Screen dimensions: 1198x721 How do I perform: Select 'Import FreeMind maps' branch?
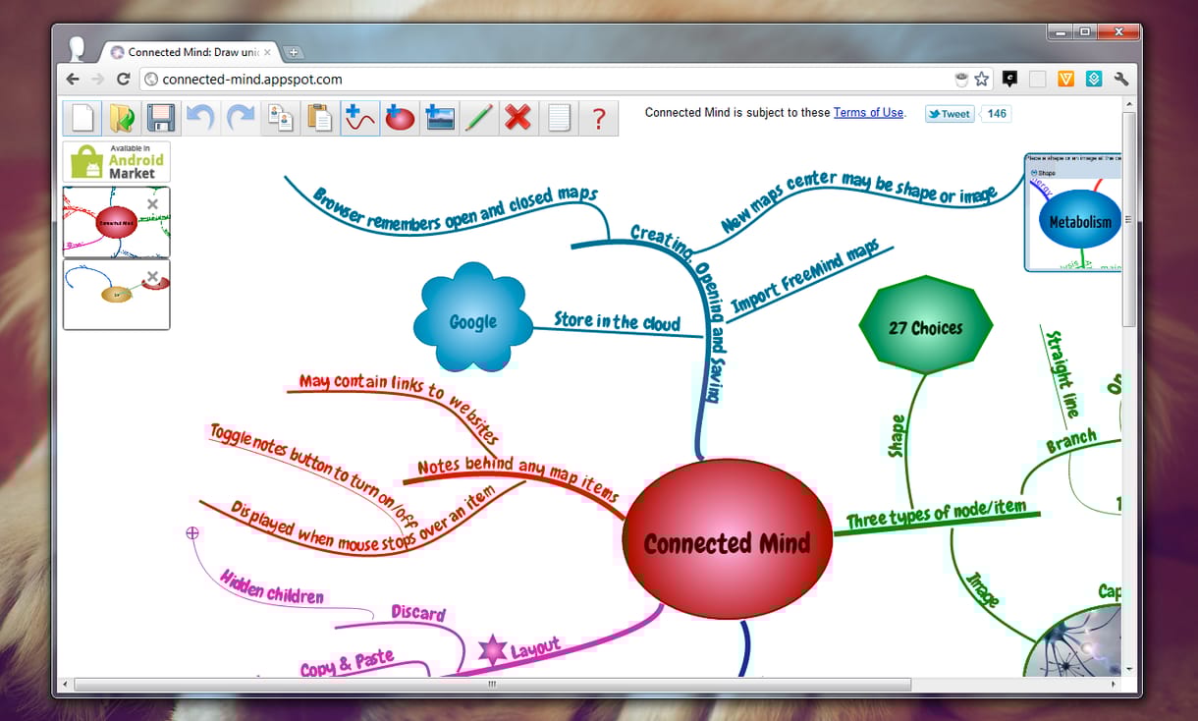(x=805, y=275)
